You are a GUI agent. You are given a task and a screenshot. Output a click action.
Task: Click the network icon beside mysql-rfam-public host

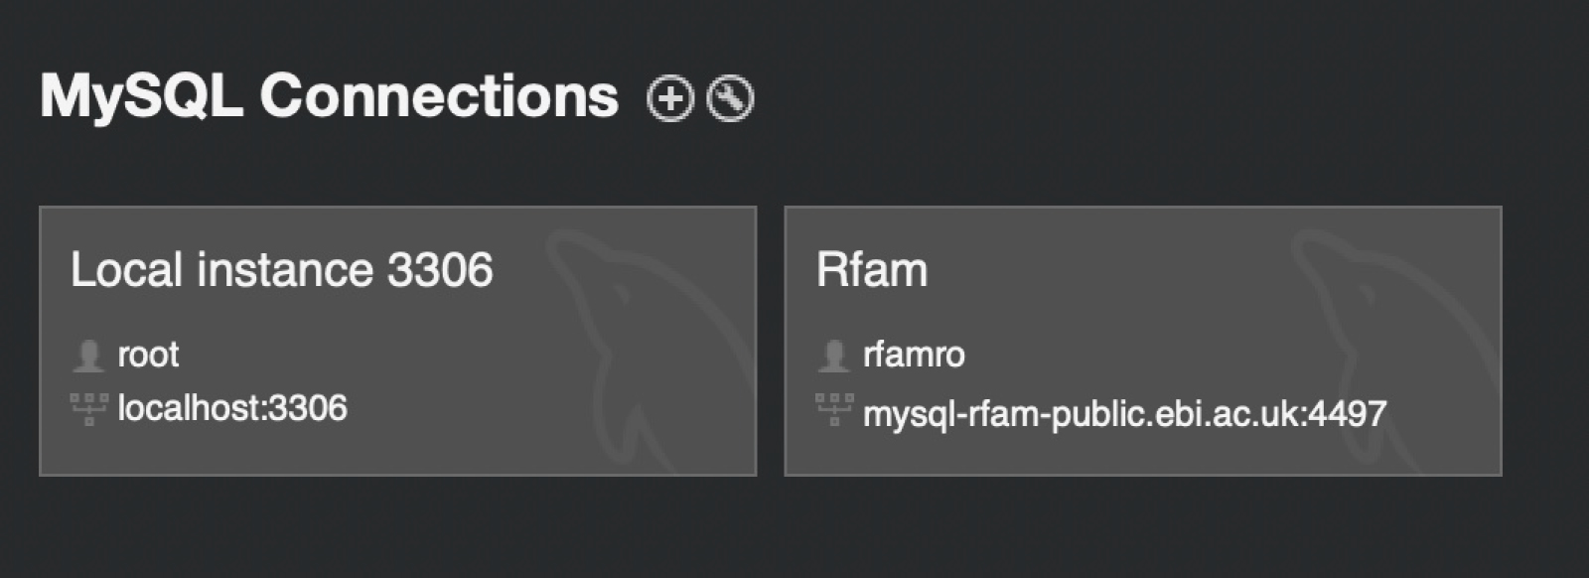pos(833,409)
